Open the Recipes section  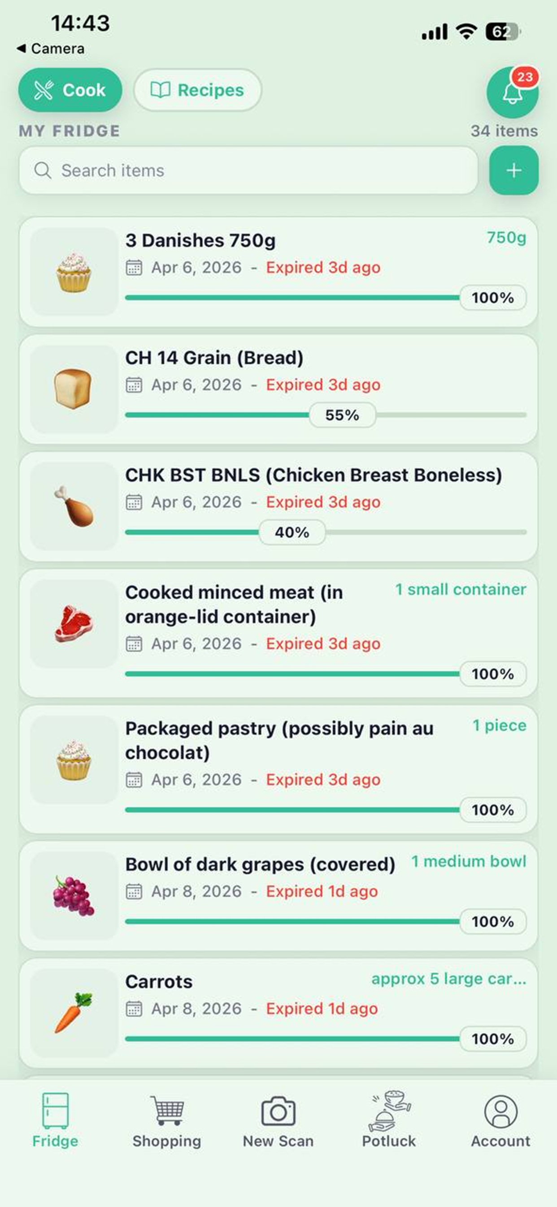pyautogui.click(x=197, y=90)
